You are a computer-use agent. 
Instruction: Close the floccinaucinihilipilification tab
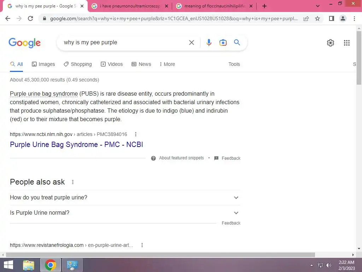click(251, 6)
